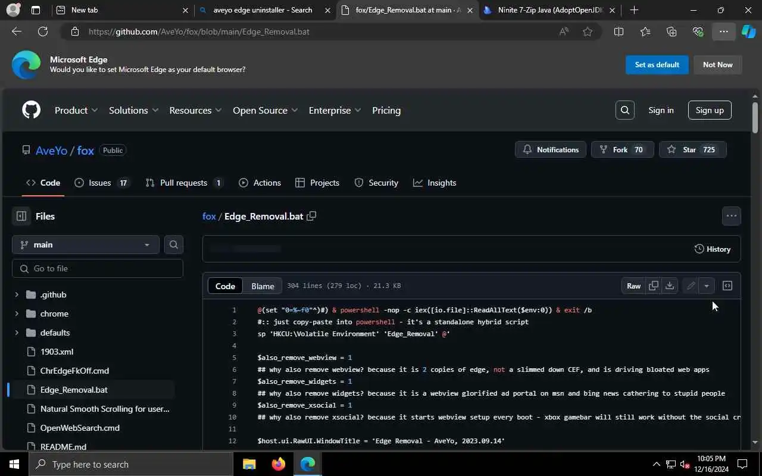Image resolution: width=762 pixels, height=476 pixels.
Task: Open the Favorites list toolbar icon
Action: (645, 32)
